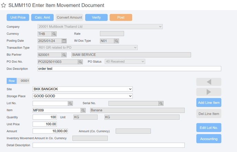Open the Transaction Type dropdown
This screenshot has height=152, width=237.
(87, 47)
